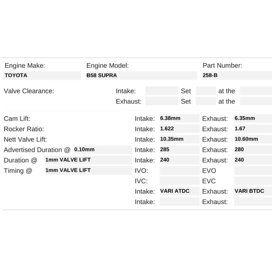The width and height of the screenshot is (272, 272).
Task: Select the Exhaust advertised duration value 280
Action: (x=253, y=150)
